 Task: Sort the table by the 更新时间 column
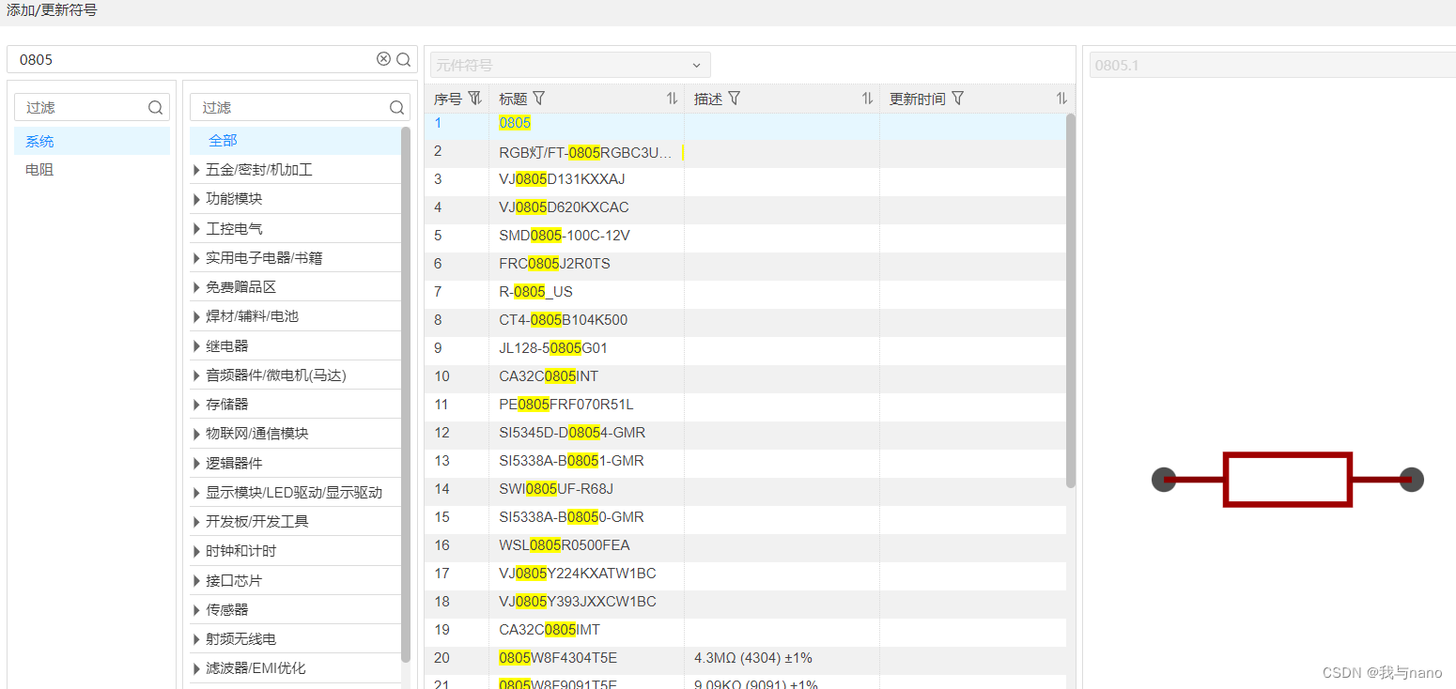1061,99
